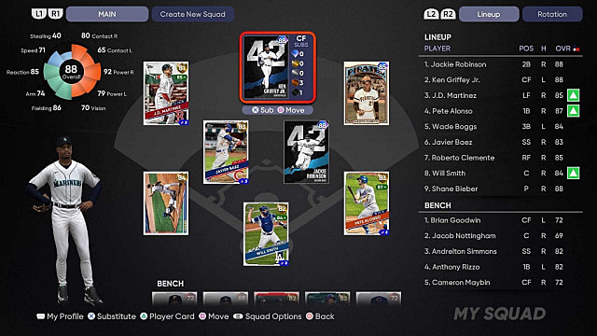Image resolution: width=597 pixels, height=336 pixels.
Task: Select the MAIN squad tab
Action: (107, 14)
